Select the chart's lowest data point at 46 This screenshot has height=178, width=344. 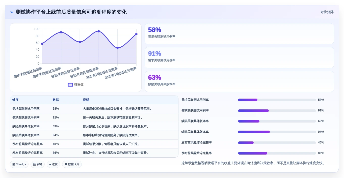[x=118, y=48]
